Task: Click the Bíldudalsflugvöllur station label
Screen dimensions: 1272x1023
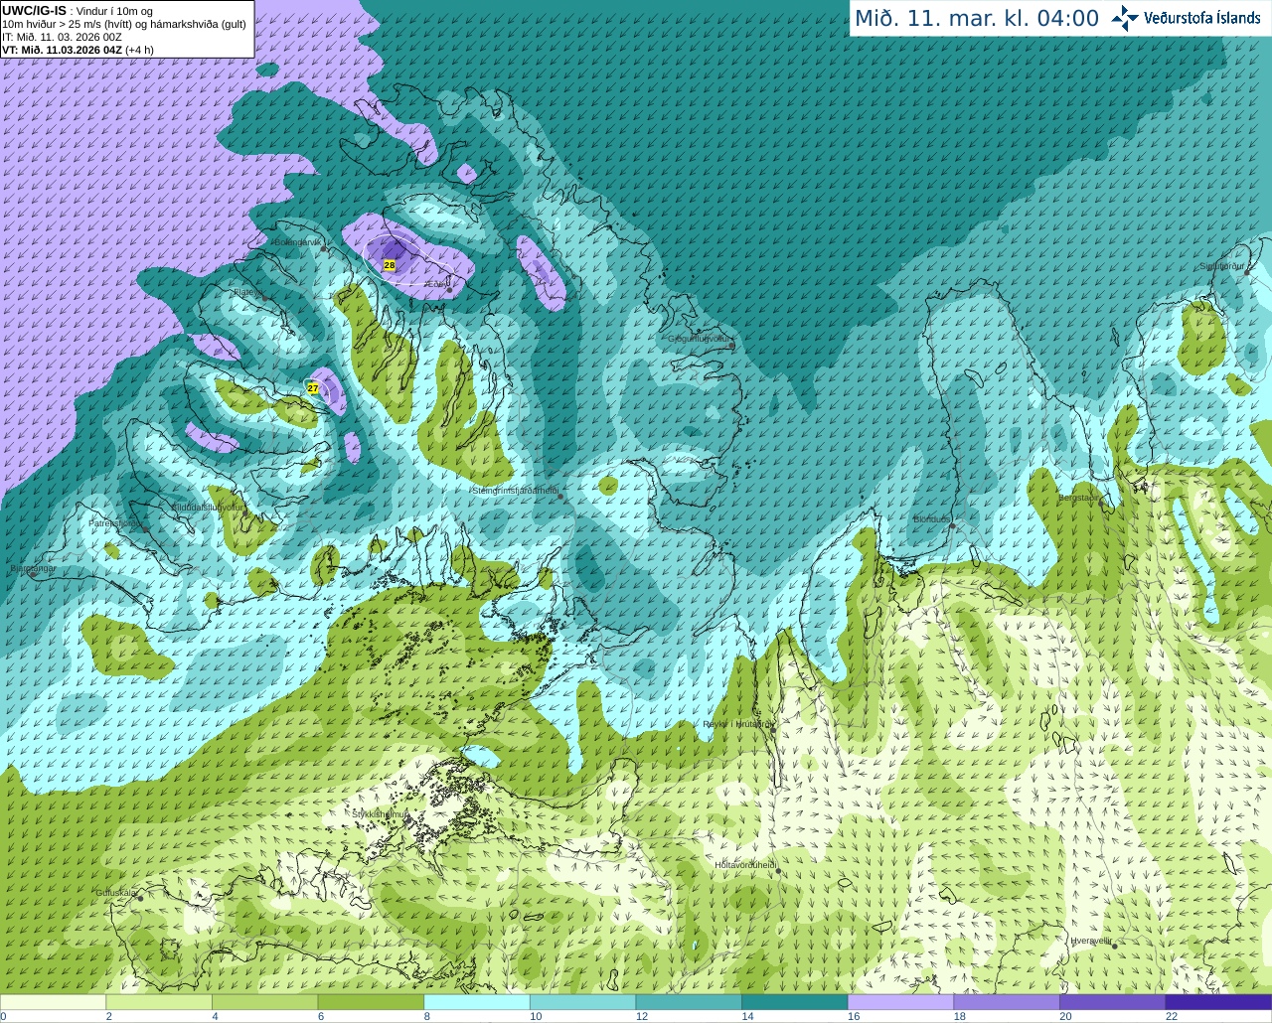Action: click(x=207, y=507)
